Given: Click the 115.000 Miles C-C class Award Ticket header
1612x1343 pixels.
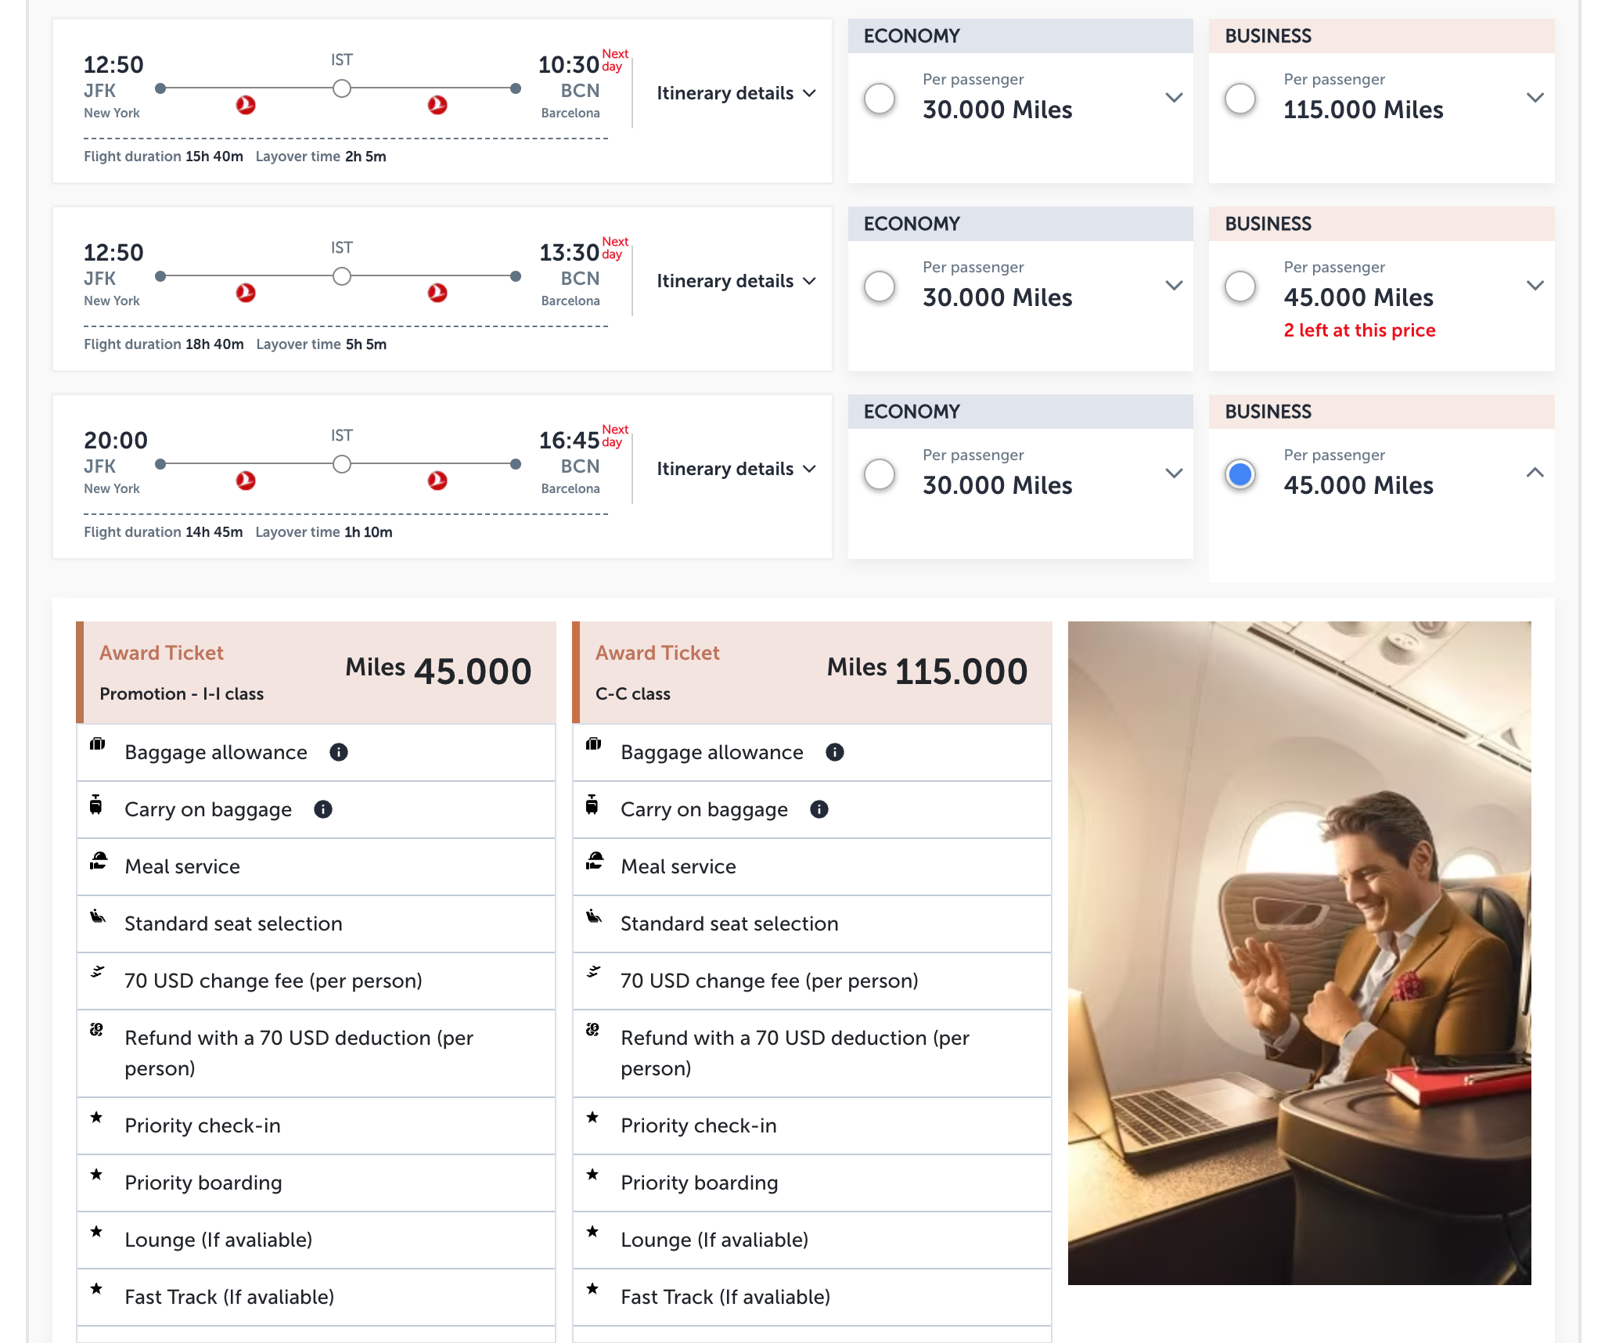Looking at the screenshot, I should tap(811, 672).
